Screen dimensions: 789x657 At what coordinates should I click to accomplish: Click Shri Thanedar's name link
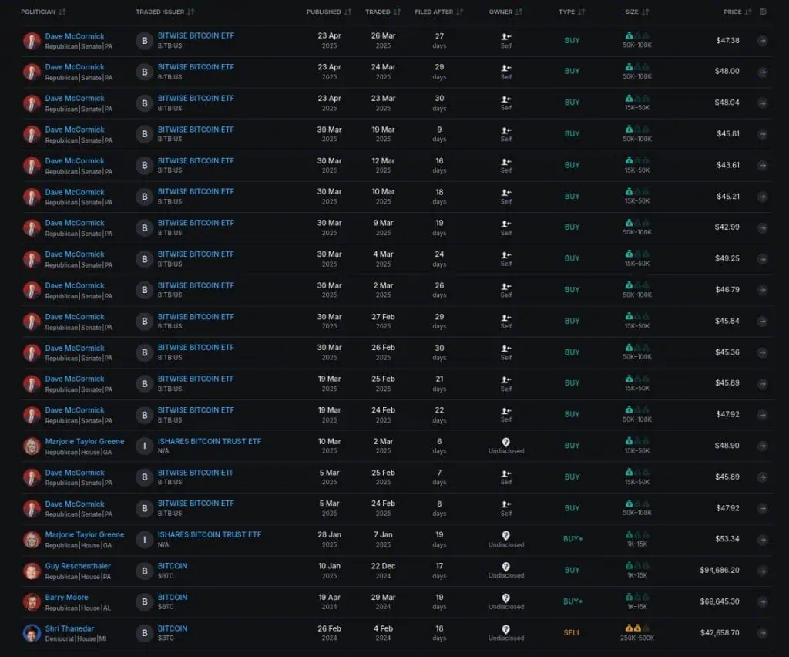[x=69, y=628]
